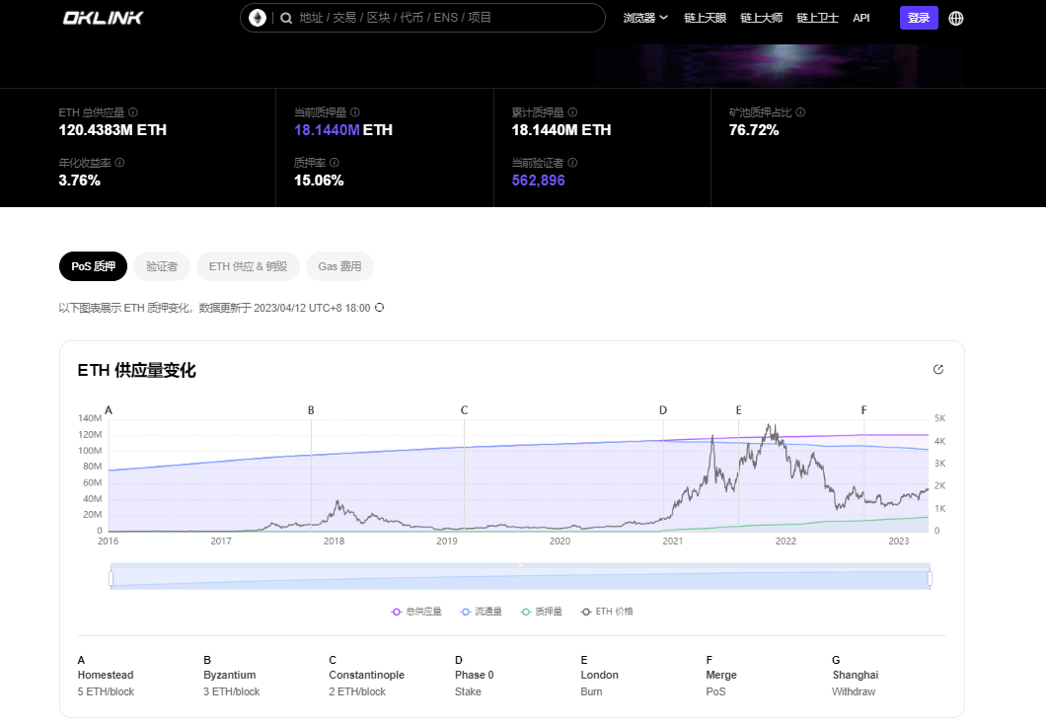Open the language globe selector
1046x723 pixels.
tap(955, 17)
